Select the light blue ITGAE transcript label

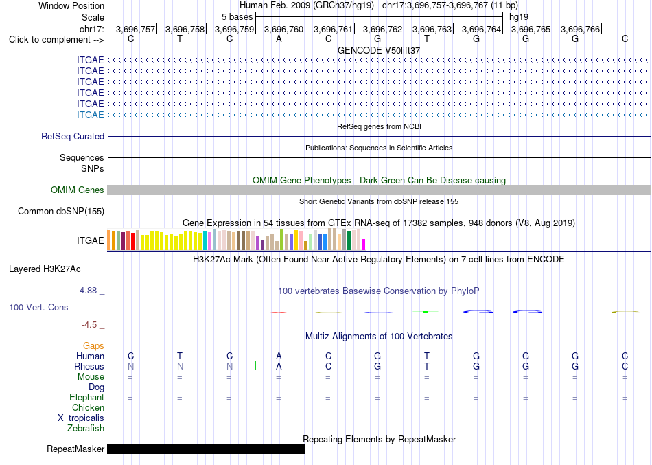tap(90, 115)
